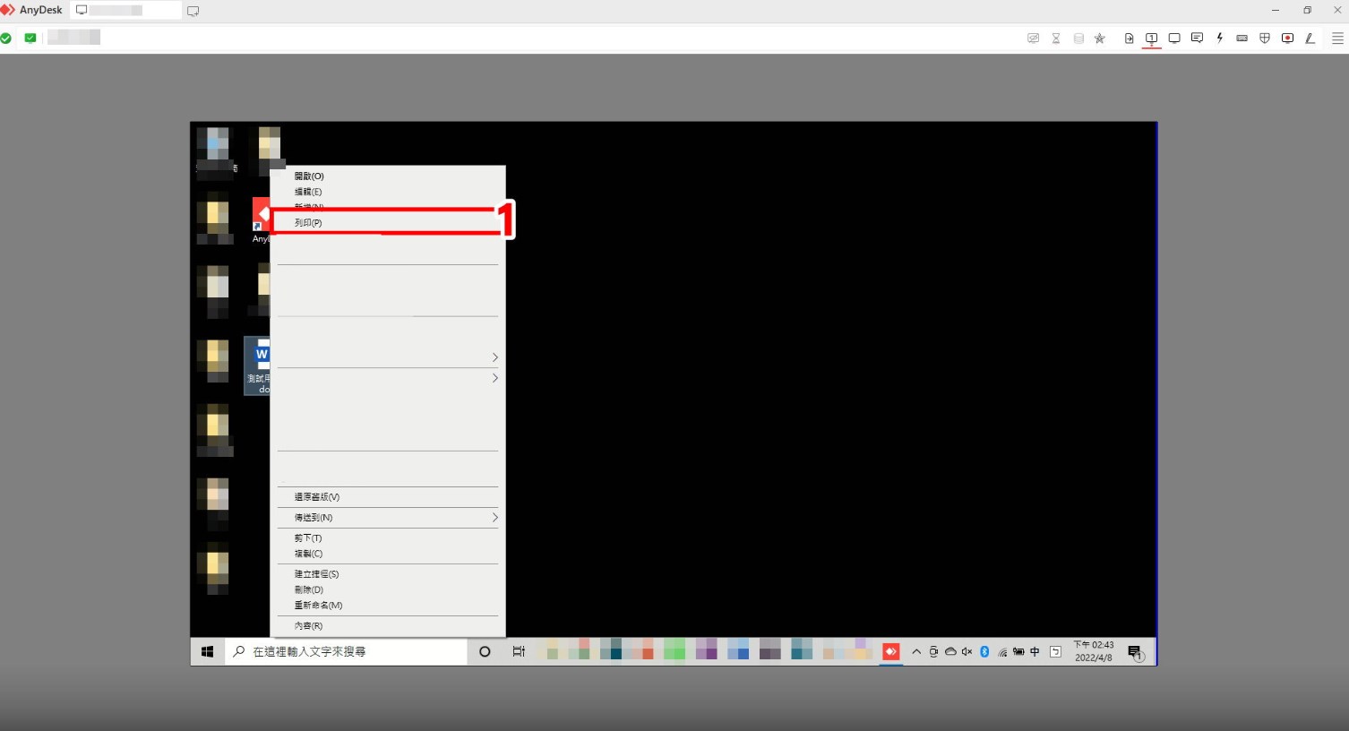
Task: Select remote monitor 1 in the toolbar
Action: pyautogui.click(x=1152, y=39)
